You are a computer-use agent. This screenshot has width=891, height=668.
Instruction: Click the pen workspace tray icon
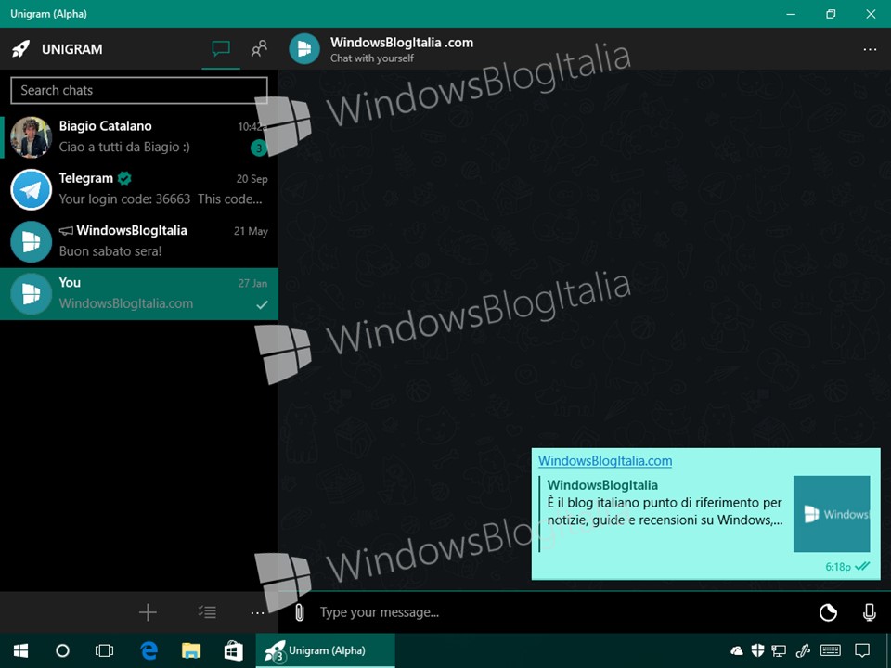coord(803,650)
